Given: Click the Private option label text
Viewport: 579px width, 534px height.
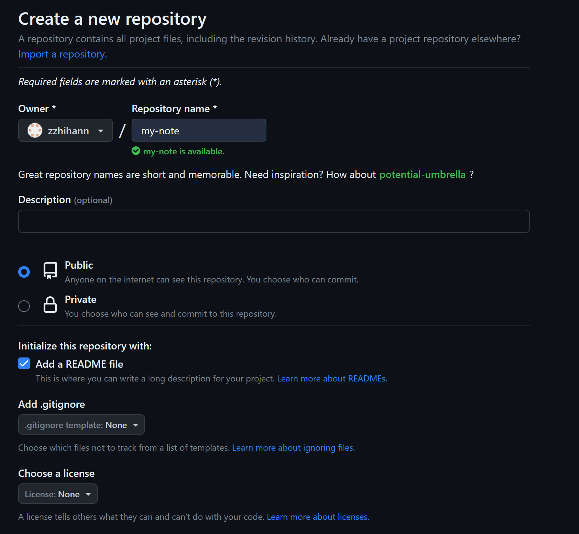Looking at the screenshot, I should pos(80,299).
